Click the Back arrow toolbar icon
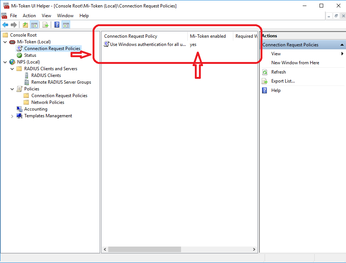 tap(5, 25)
